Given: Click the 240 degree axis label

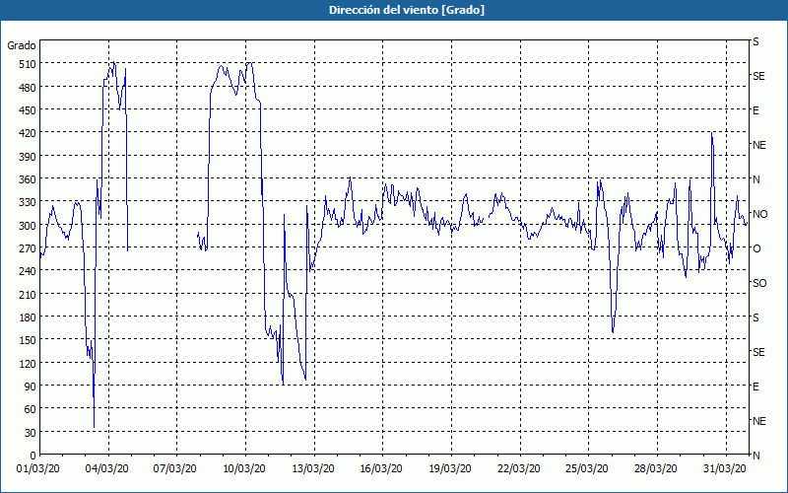Looking at the screenshot, I should pos(28,272).
